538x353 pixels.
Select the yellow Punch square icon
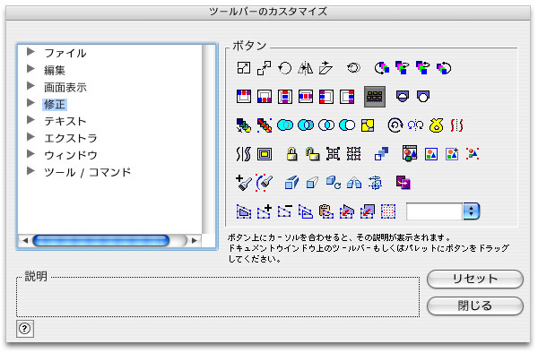click(368, 125)
